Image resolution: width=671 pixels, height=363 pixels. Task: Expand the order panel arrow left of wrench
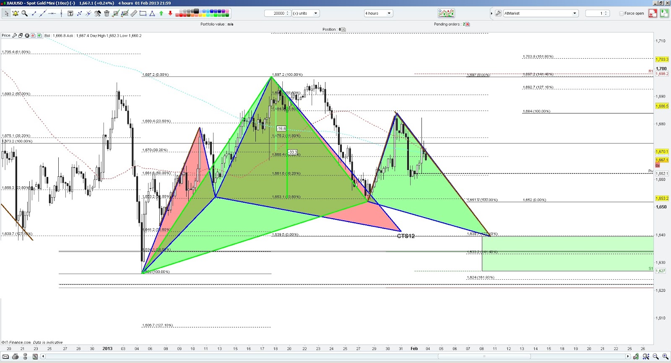click(x=492, y=13)
